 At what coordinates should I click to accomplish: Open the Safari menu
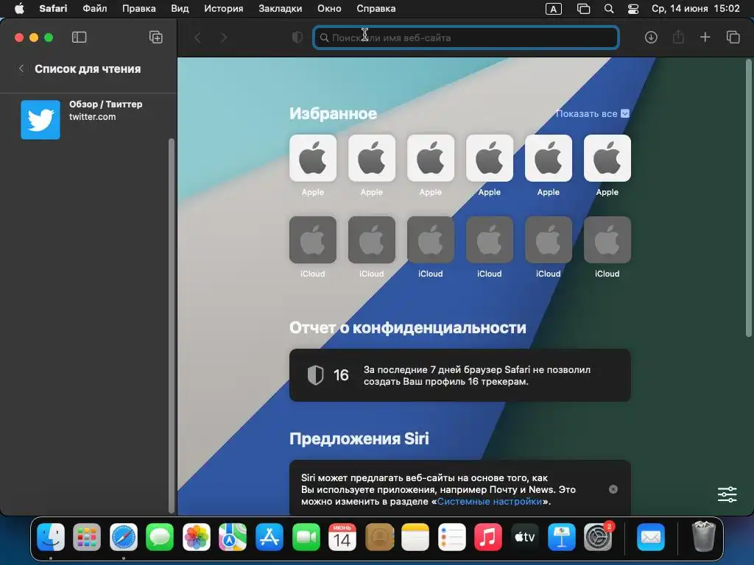pyautogui.click(x=53, y=9)
